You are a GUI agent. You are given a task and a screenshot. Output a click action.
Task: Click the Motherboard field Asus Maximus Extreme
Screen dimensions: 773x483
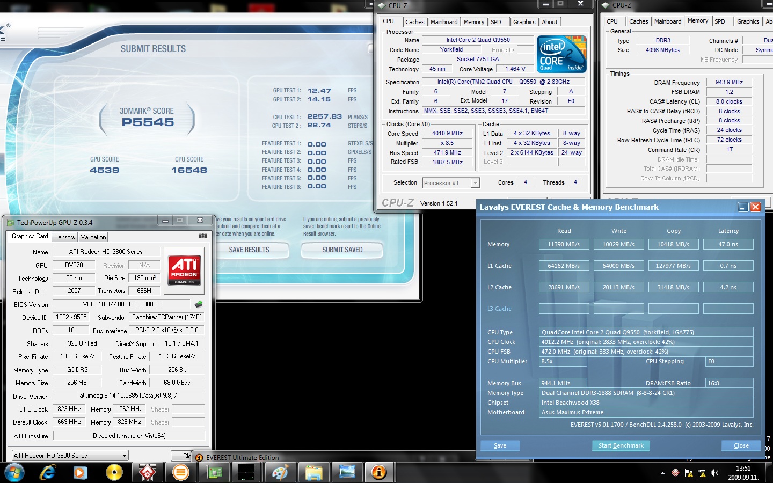[x=646, y=412]
